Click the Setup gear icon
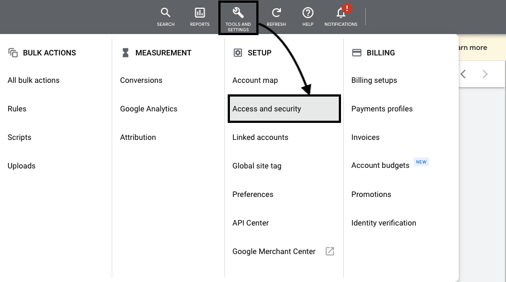The width and height of the screenshot is (506, 282). 238,53
